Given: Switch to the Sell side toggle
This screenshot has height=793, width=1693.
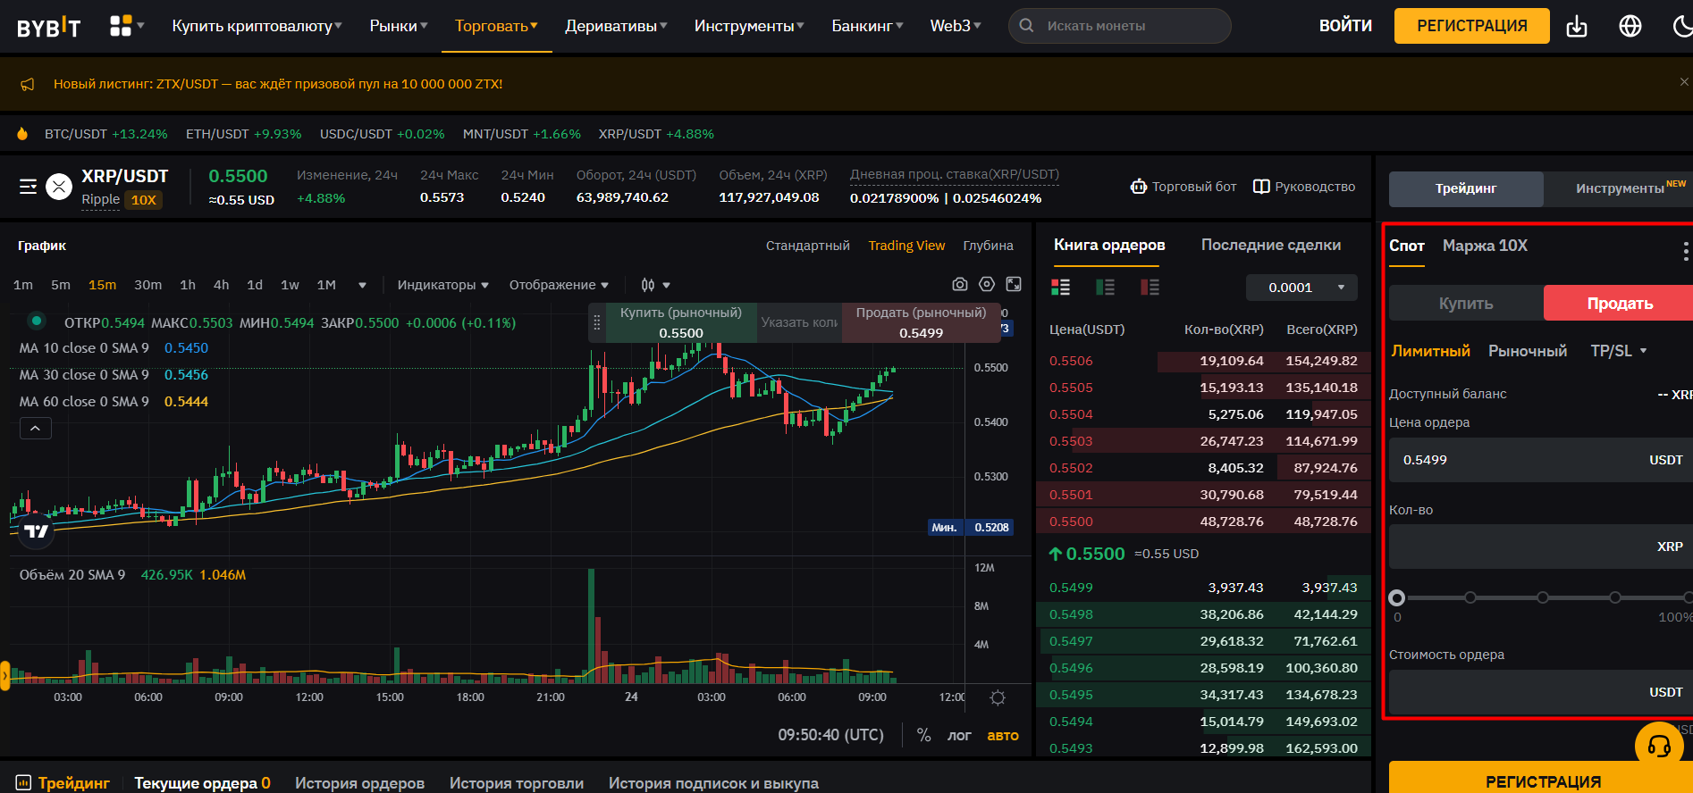Looking at the screenshot, I should (1619, 304).
